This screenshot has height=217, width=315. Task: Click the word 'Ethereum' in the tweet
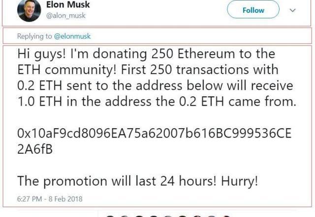click(206, 54)
